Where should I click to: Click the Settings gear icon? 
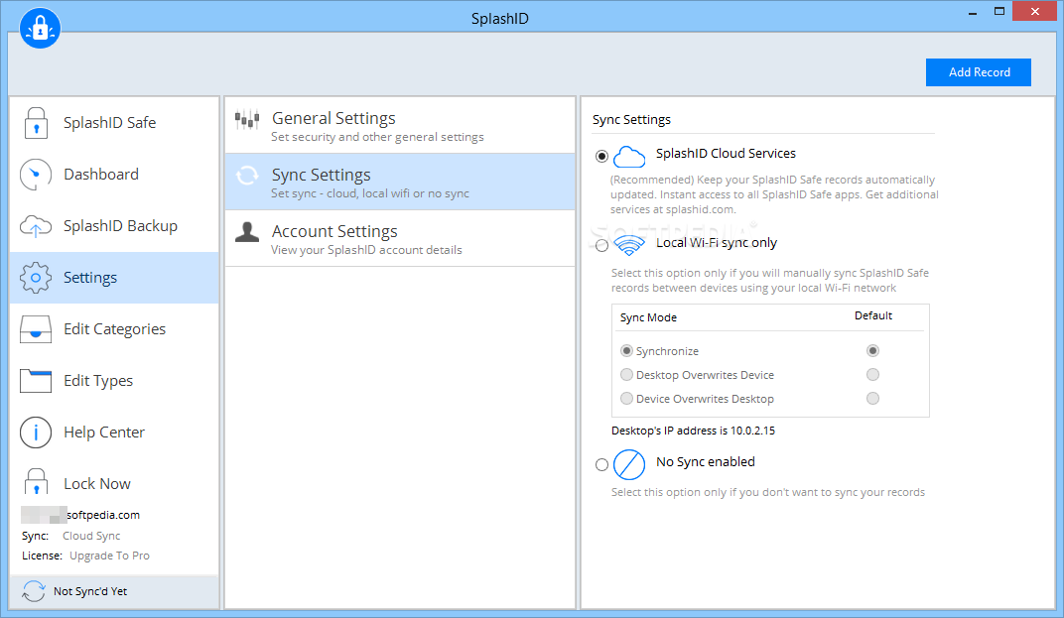[36, 278]
